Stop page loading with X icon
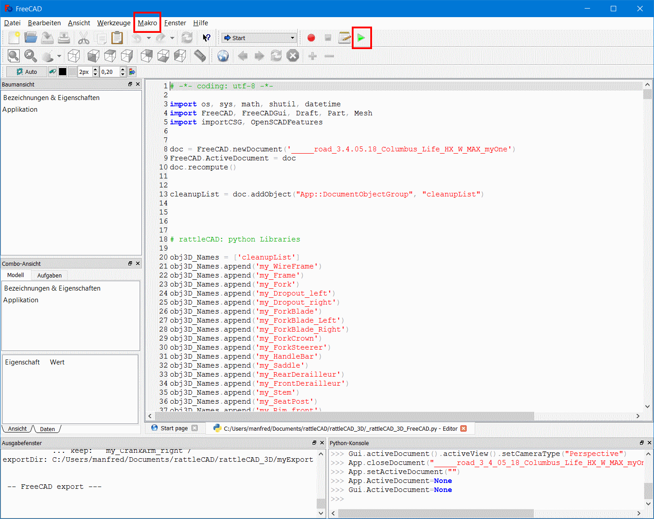Image resolution: width=654 pixels, height=519 pixels. point(293,56)
